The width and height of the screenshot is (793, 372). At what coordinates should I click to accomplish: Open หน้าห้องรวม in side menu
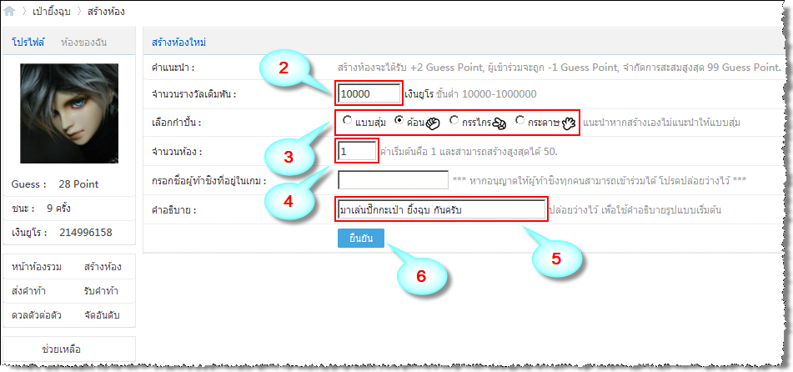tap(37, 267)
